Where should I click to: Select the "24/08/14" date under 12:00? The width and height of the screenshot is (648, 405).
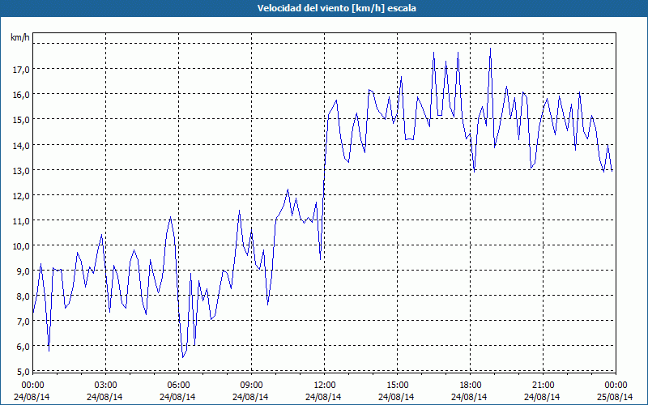[323, 397]
